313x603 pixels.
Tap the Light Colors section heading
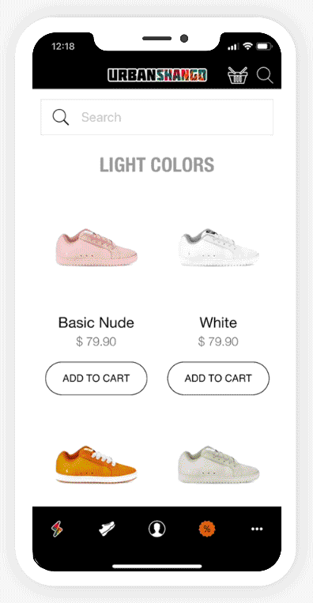click(x=156, y=165)
